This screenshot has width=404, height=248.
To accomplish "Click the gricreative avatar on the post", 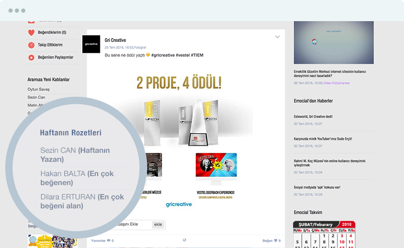I will (91, 44).
